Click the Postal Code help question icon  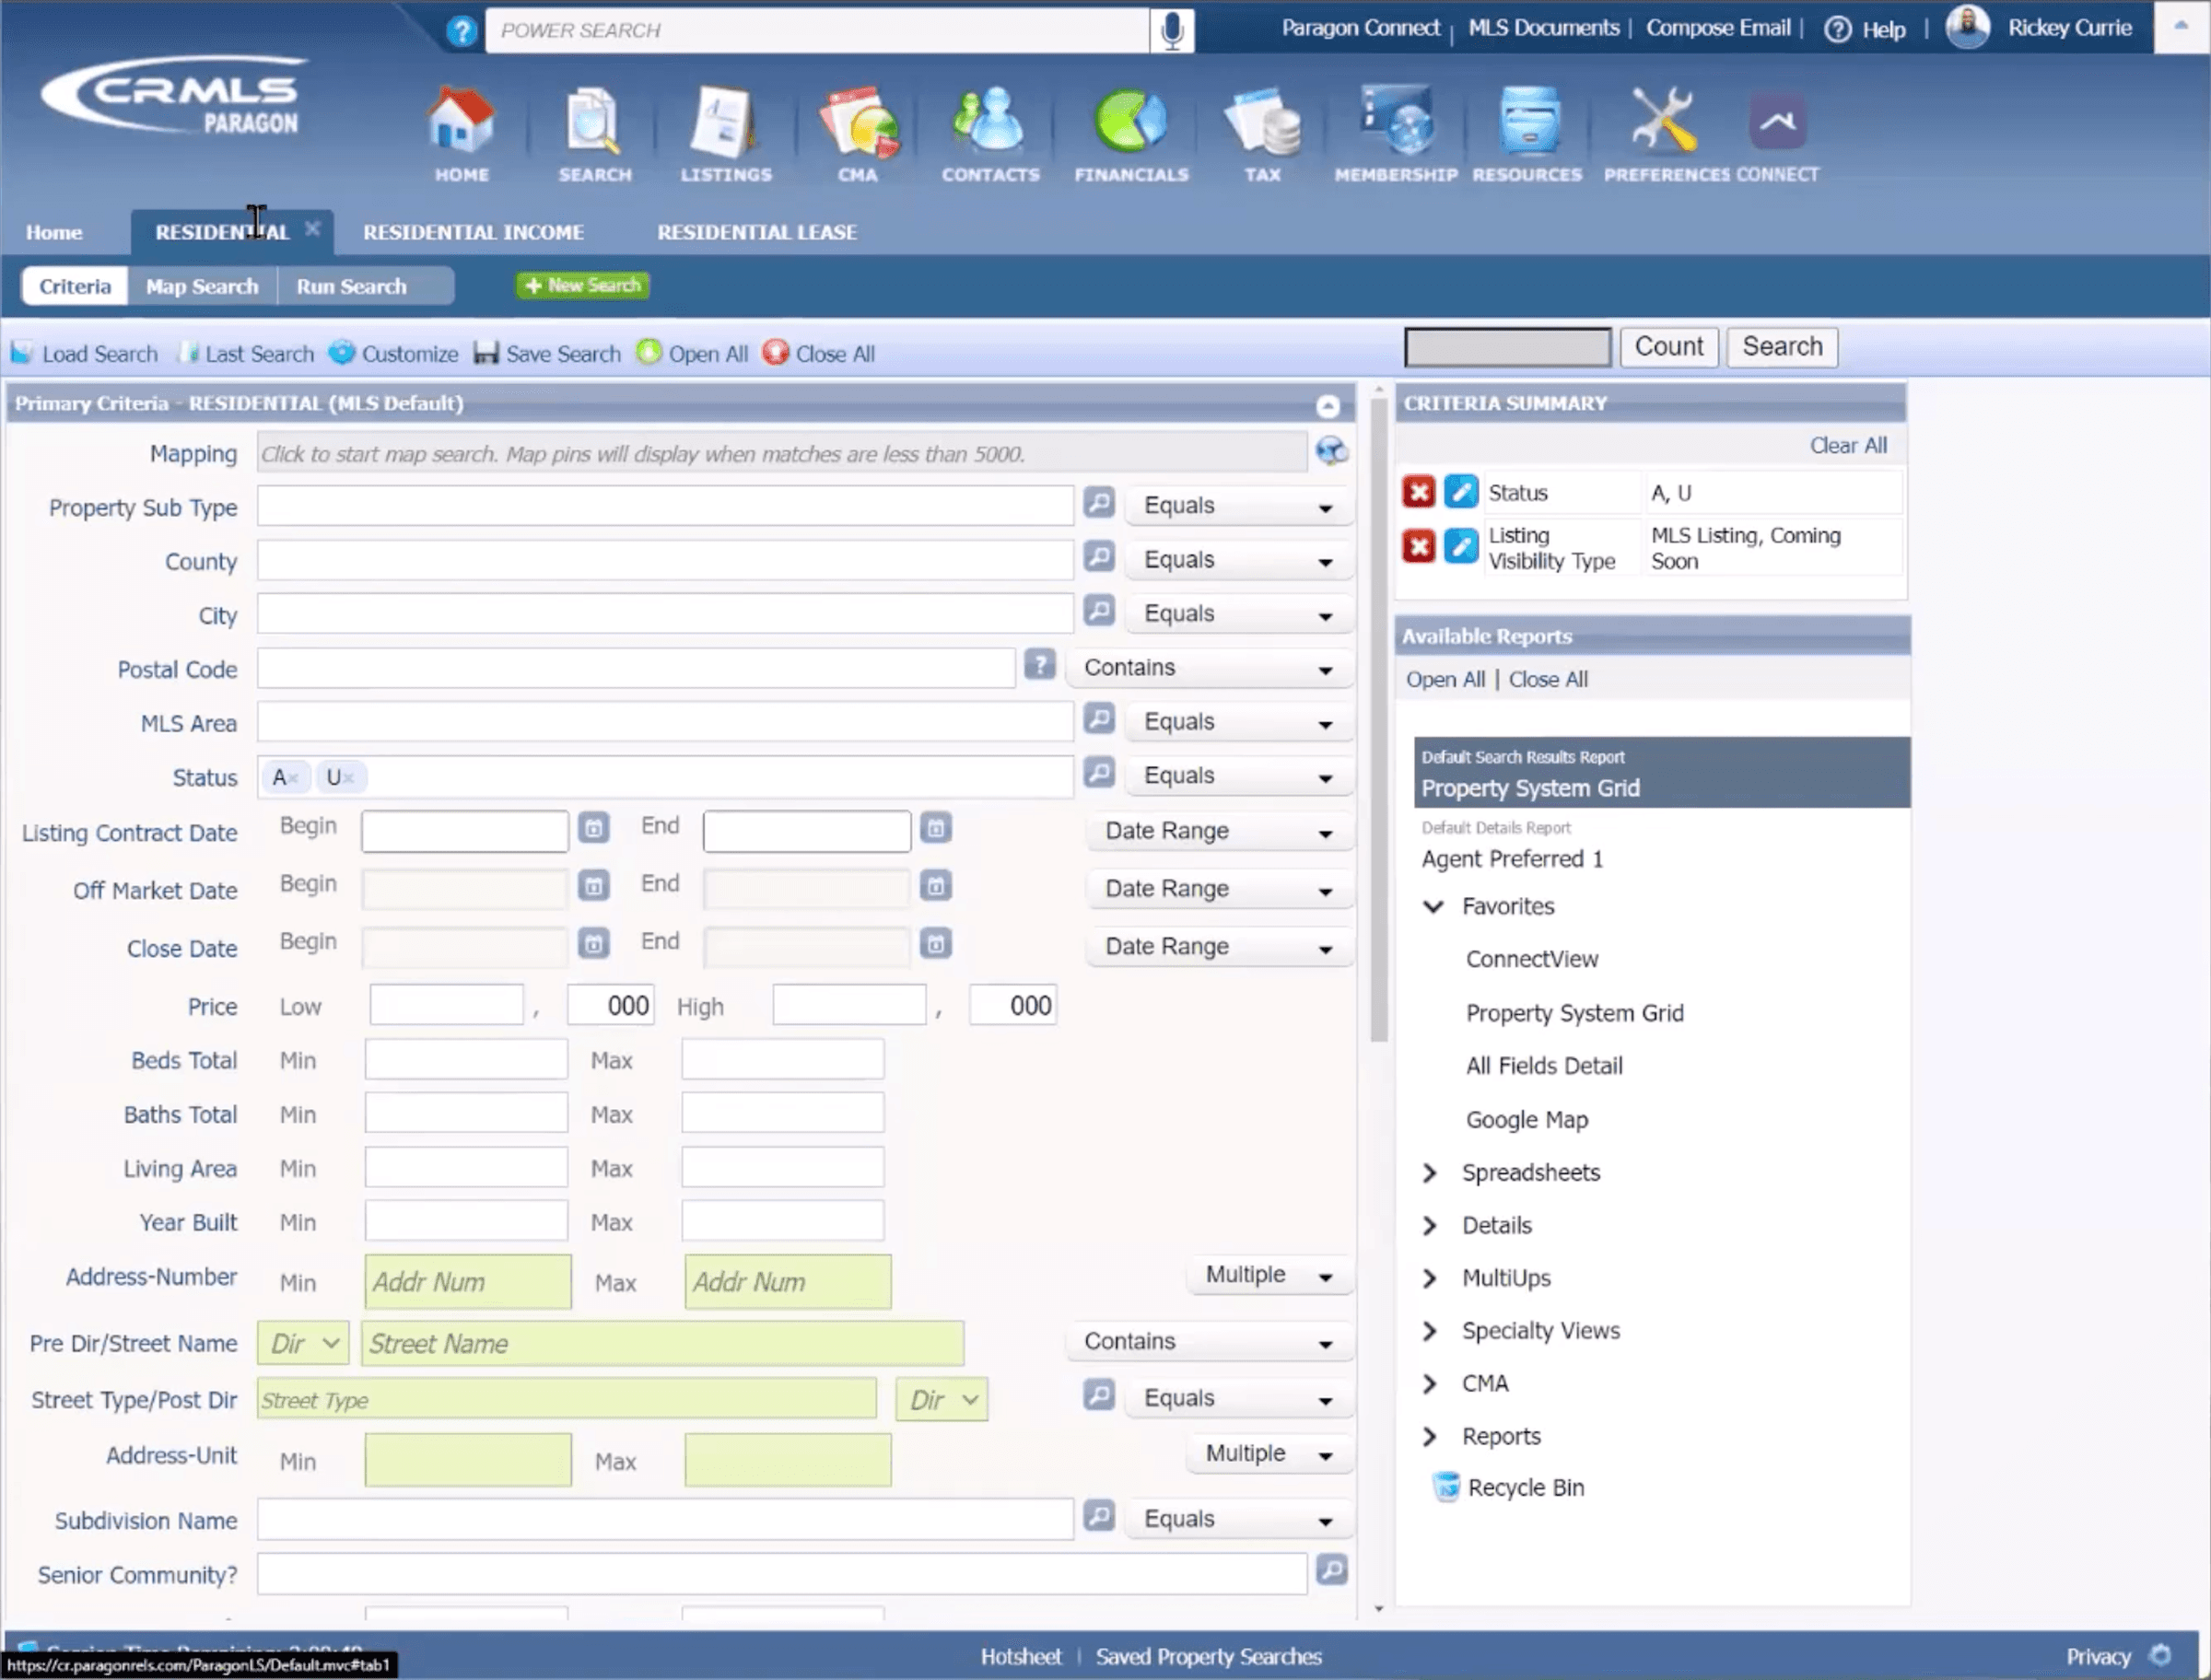click(x=1039, y=665)
